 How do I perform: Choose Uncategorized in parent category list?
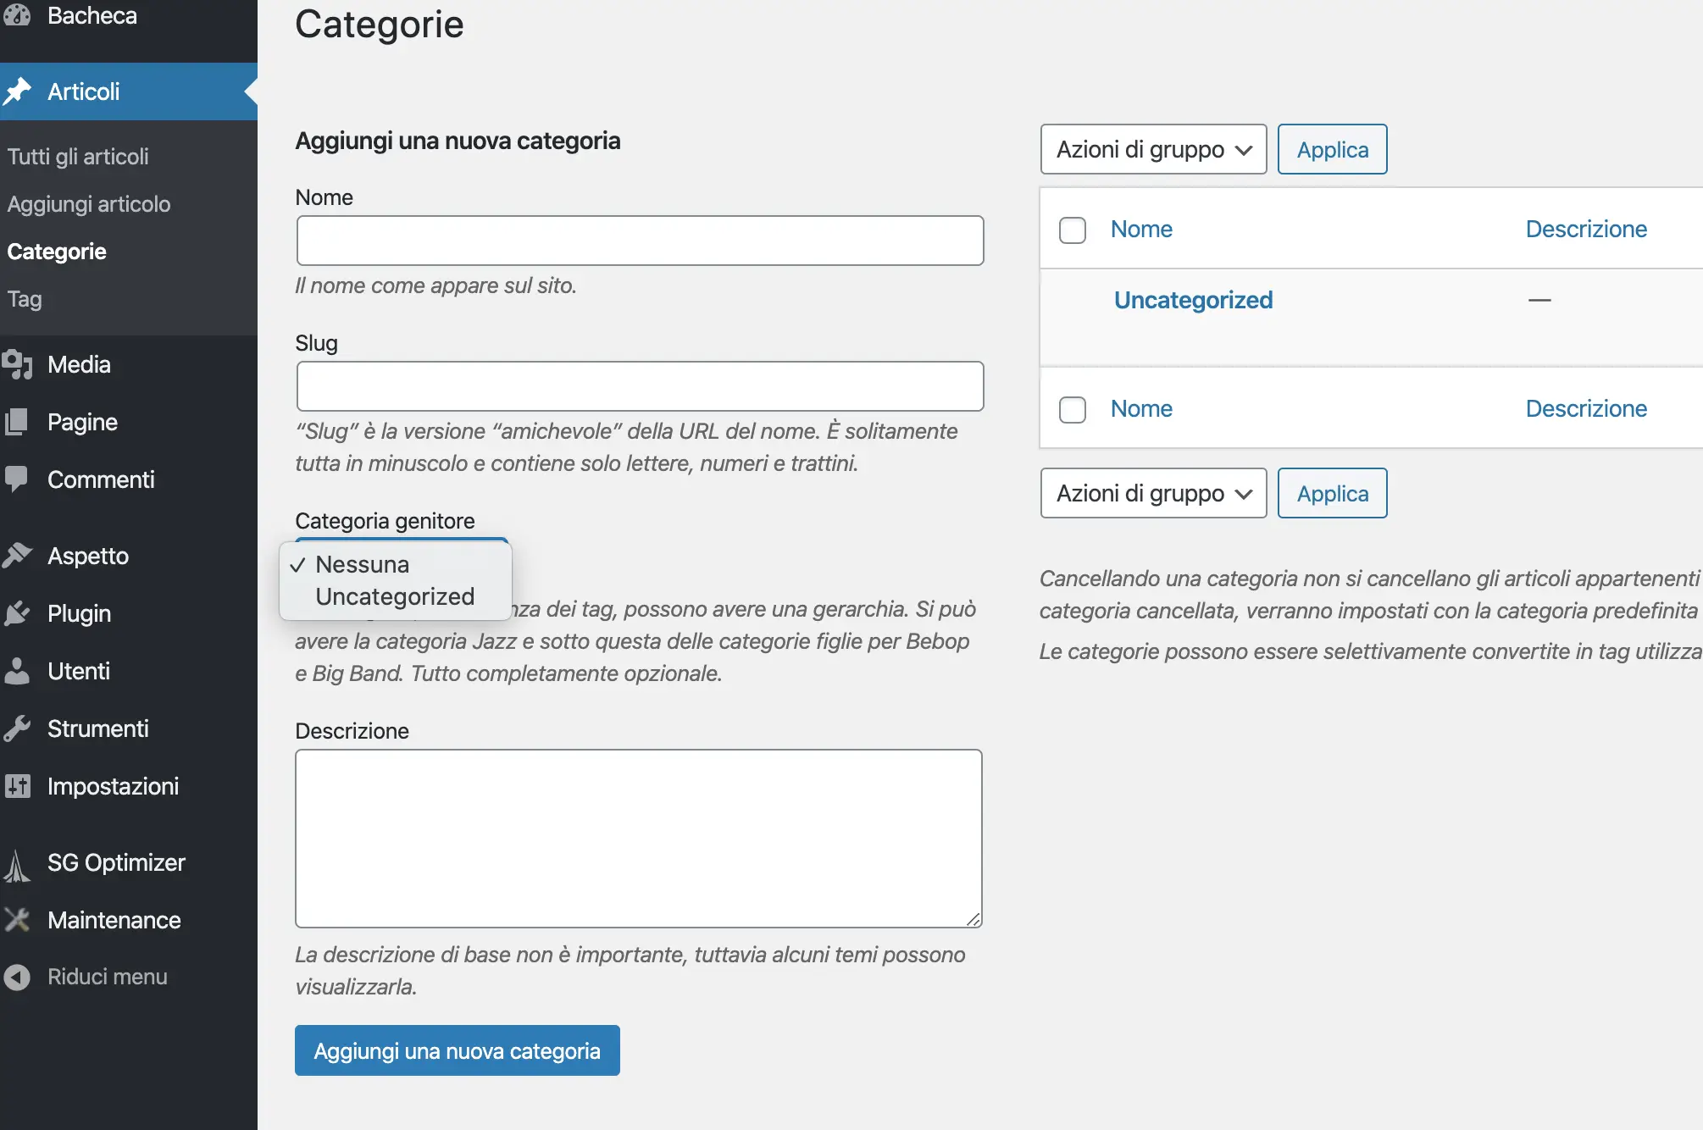[395, 596]
